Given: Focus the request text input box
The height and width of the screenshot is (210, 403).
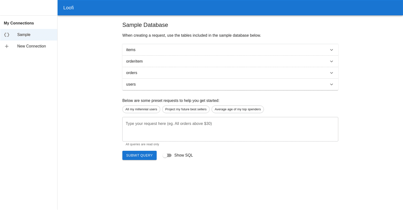Looking at the screenshot, I should click(x=230, y=129).
